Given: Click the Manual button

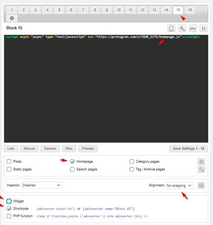Looking at the screenshot, I should coord(29,149).
